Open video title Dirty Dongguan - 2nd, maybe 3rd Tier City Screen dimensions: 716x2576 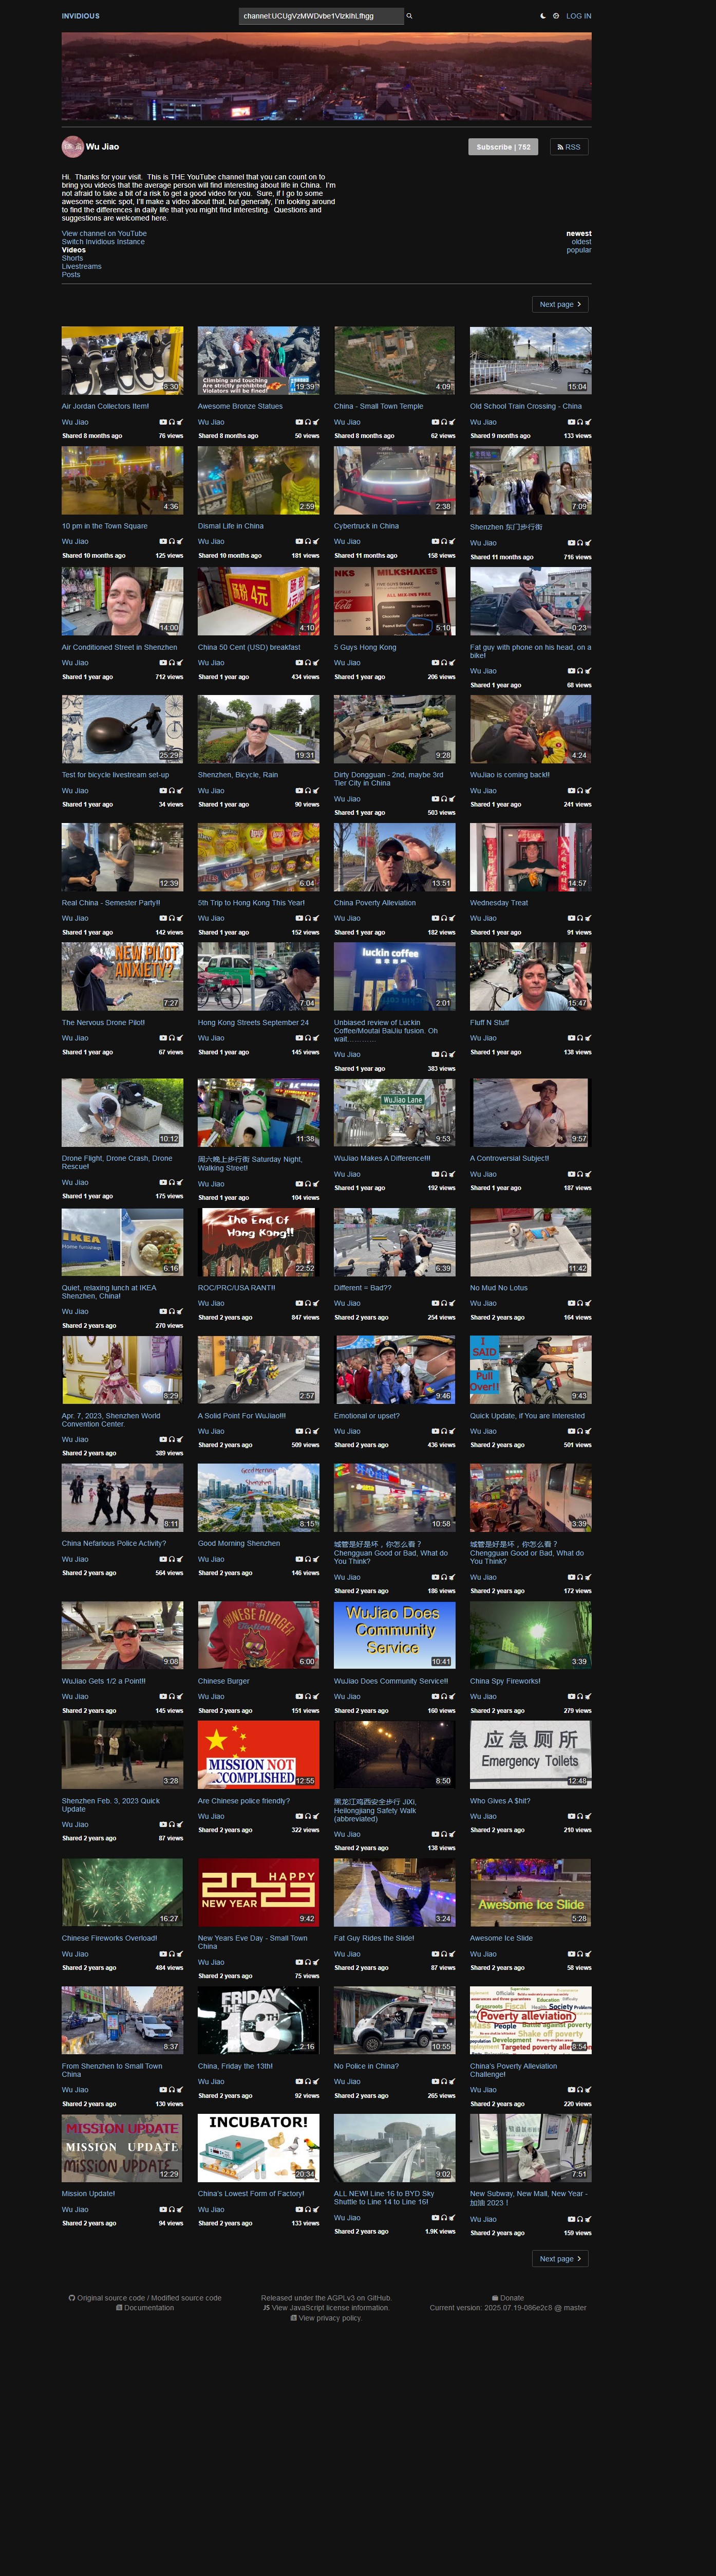pyautogui.click(x=388, y=779)
